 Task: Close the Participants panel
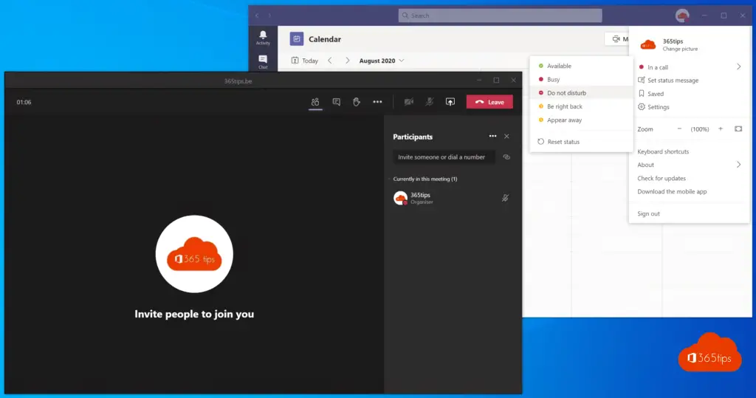click(506, 137)
